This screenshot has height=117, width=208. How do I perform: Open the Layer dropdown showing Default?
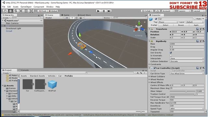(x=195, y=22)
